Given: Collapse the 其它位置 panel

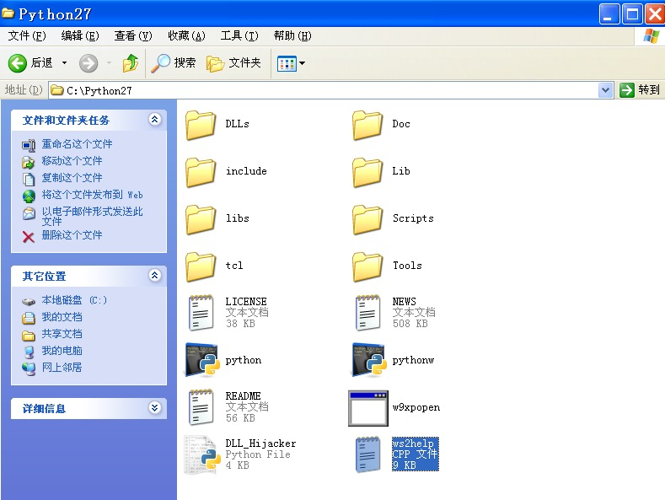Looking at the screenshot, I should (155, 276).
